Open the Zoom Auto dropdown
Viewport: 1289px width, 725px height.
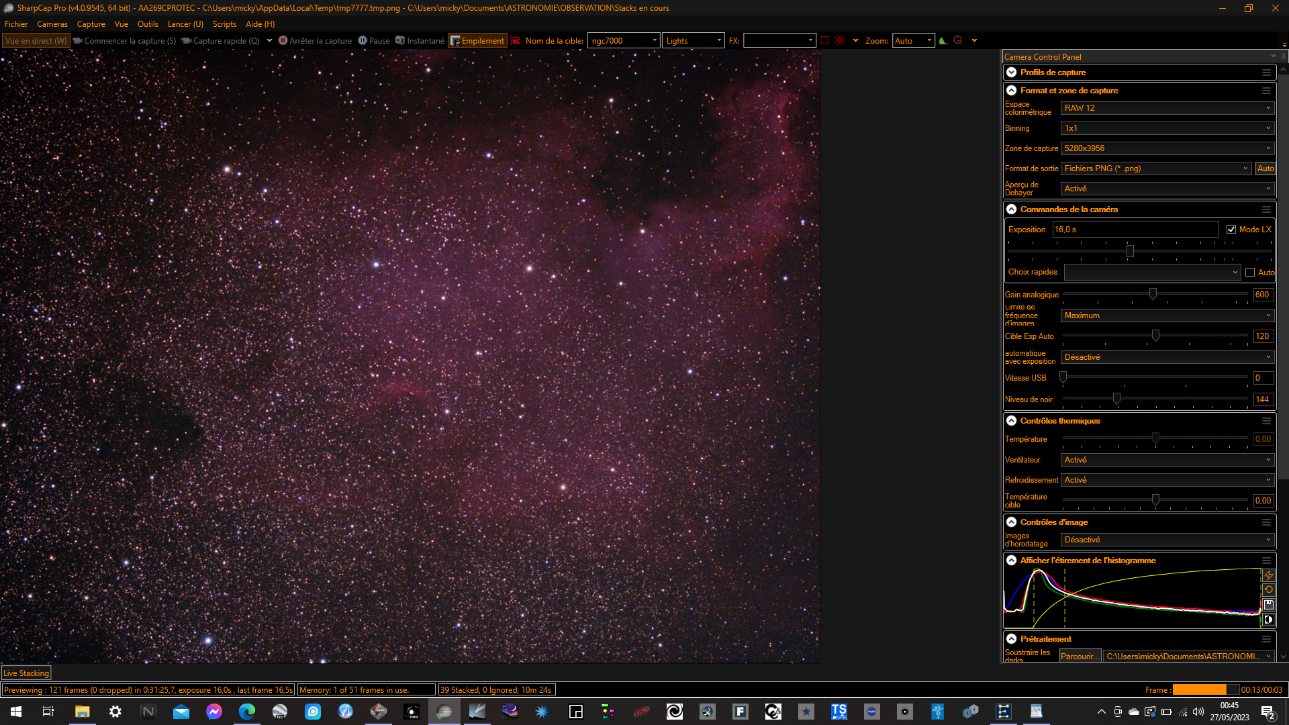tap(913, 41)
